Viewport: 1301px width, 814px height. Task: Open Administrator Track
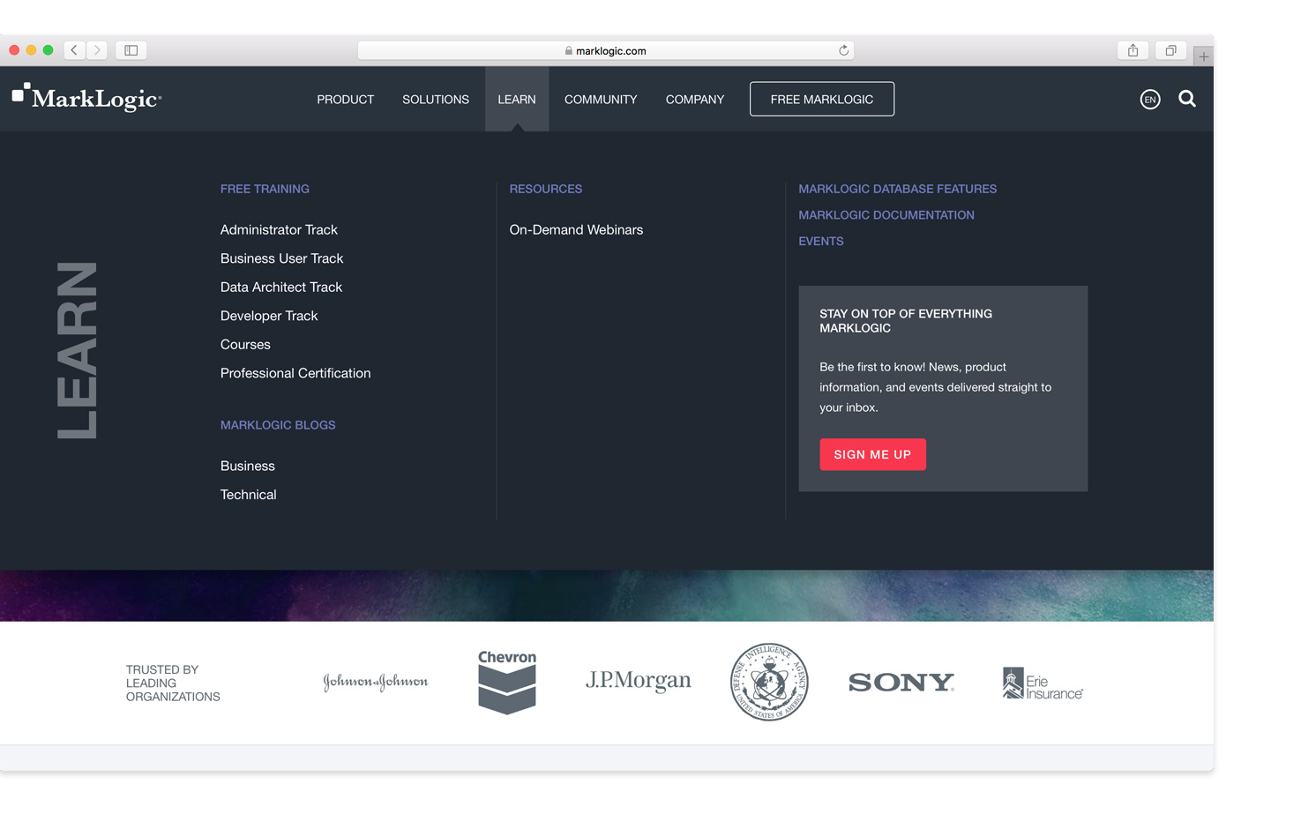(279, 229)
